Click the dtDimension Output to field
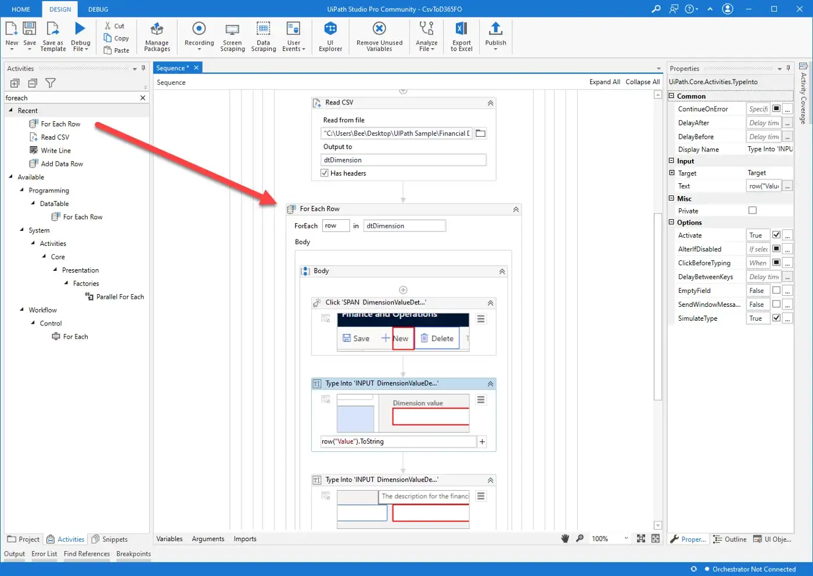The height and width of the screenshot is (576, 813). [404, 160]
